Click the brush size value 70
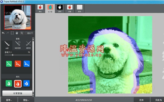The height and width of the screenshot is (102, 164). 29,52
